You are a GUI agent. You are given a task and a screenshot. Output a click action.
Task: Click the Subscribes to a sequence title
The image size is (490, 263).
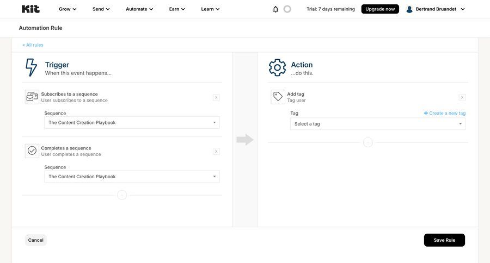pyautogui.click(x=69, y=94)
